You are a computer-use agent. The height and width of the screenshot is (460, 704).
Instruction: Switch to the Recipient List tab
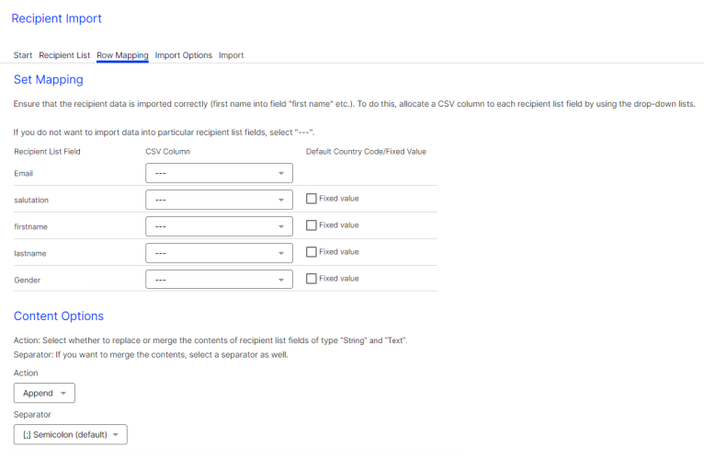coord(64,55)
